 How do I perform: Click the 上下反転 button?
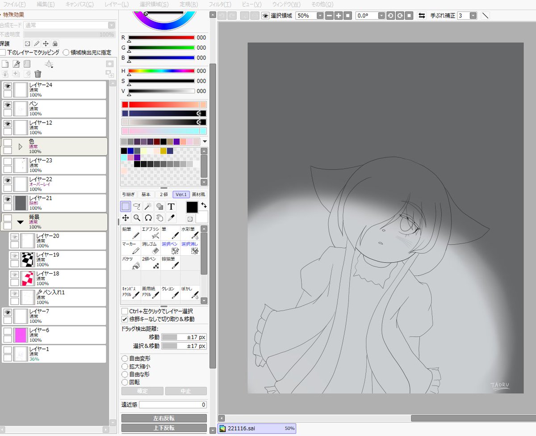click(x=164, y=428)
